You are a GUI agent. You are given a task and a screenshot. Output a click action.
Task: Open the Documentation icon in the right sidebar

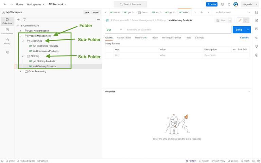click(x=257, y=20)
